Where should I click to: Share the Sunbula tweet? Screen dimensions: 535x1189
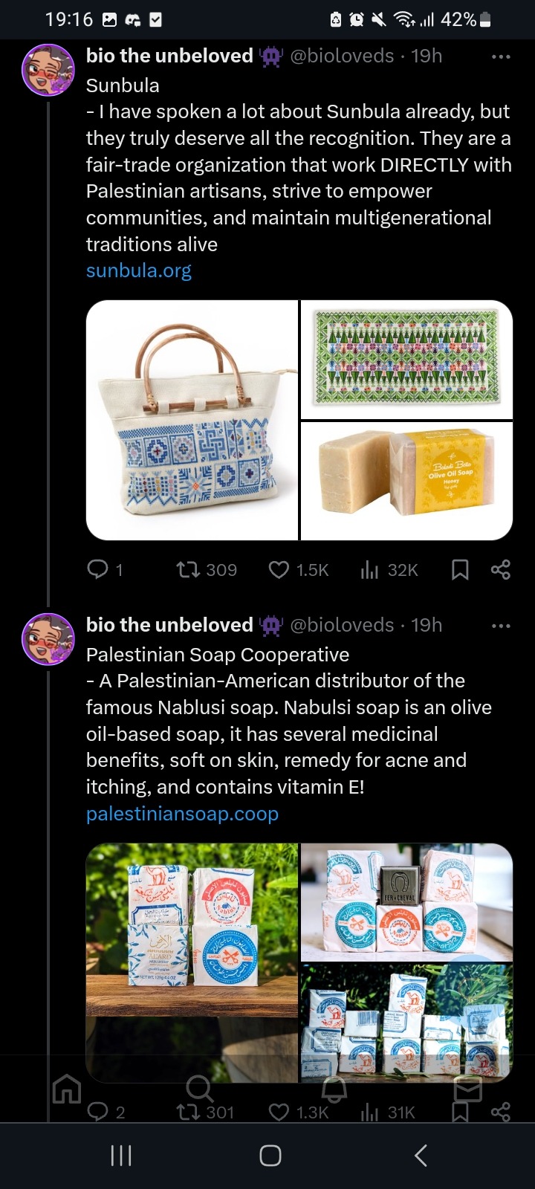pyautogui.click(x=501, y=570)
